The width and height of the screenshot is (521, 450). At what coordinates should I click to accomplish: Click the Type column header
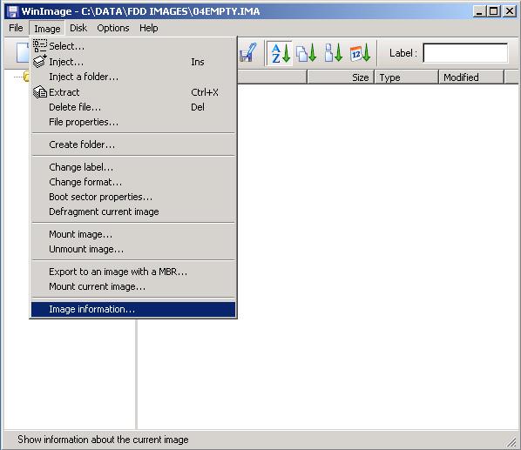pyautogui.click(x=406, y=77)
